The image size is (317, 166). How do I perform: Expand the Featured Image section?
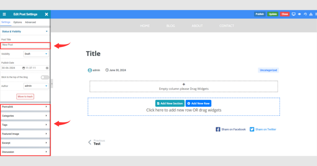point(25,134)
